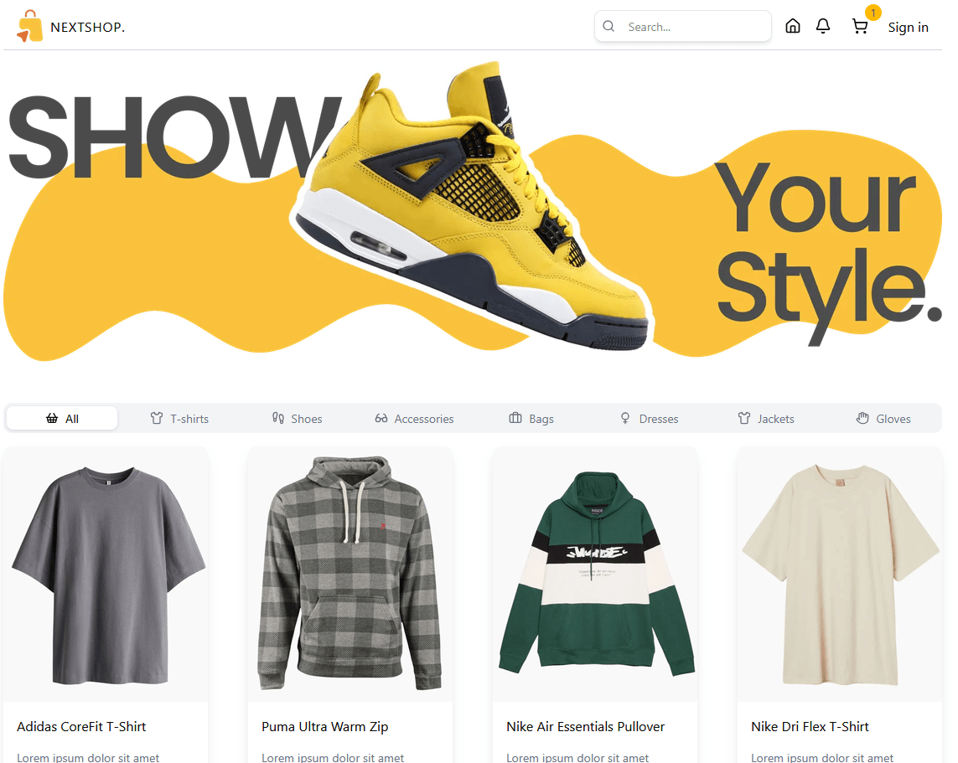This screenshot has width=958, height=763.
Task: Click Lorem ipsum text under Nike Dri Flex
Action: pyautogui.click(x=822, y=757)
